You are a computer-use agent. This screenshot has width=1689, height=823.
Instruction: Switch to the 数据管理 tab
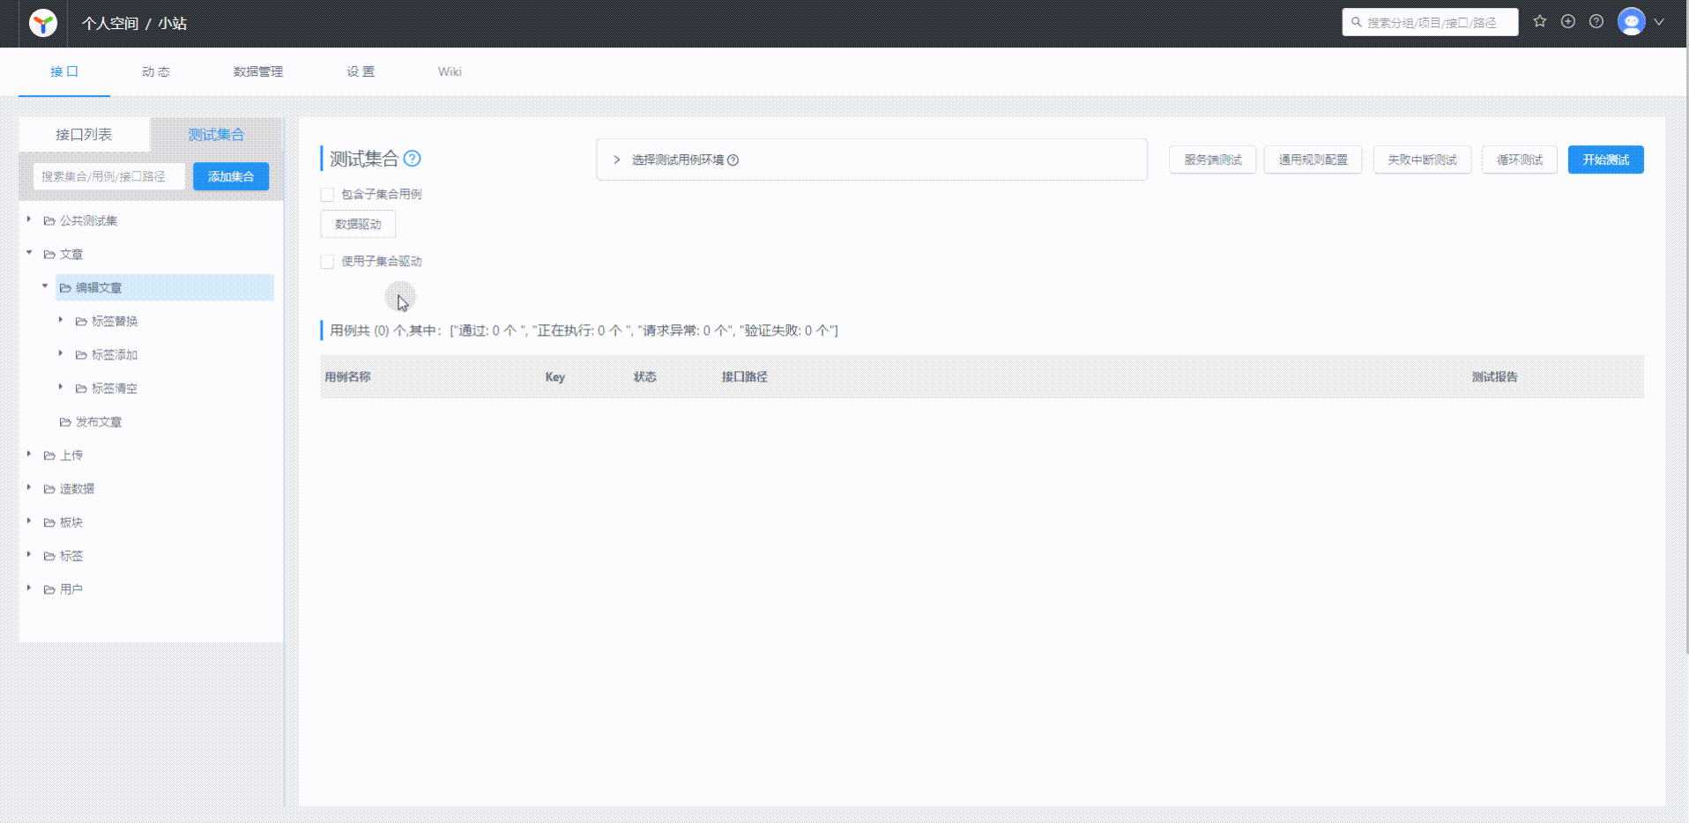click(x=257, y=71)
